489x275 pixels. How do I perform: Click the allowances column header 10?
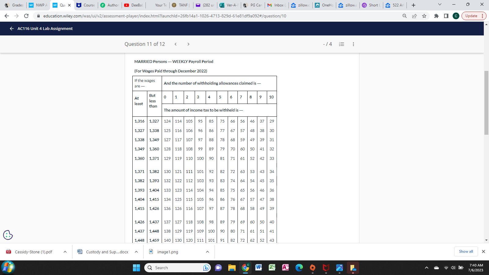click(271, 97)
